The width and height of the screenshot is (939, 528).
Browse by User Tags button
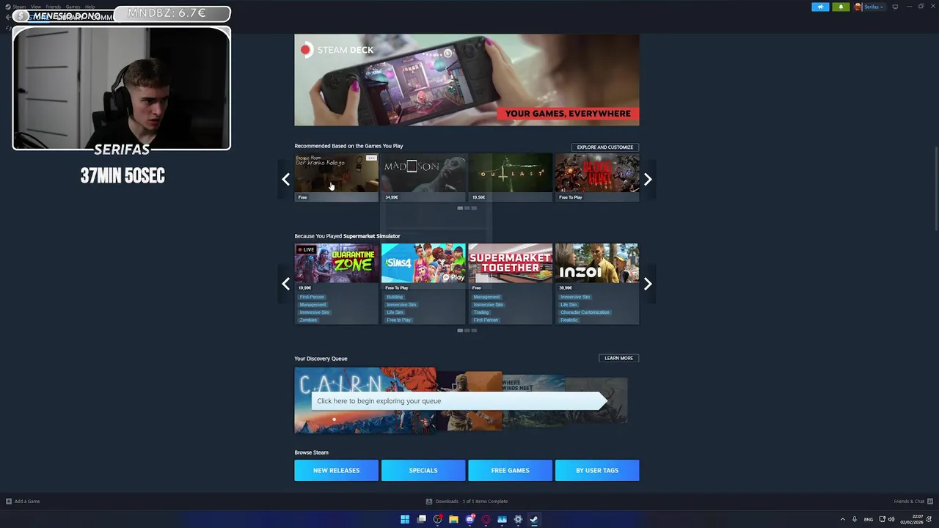(597, 470)
